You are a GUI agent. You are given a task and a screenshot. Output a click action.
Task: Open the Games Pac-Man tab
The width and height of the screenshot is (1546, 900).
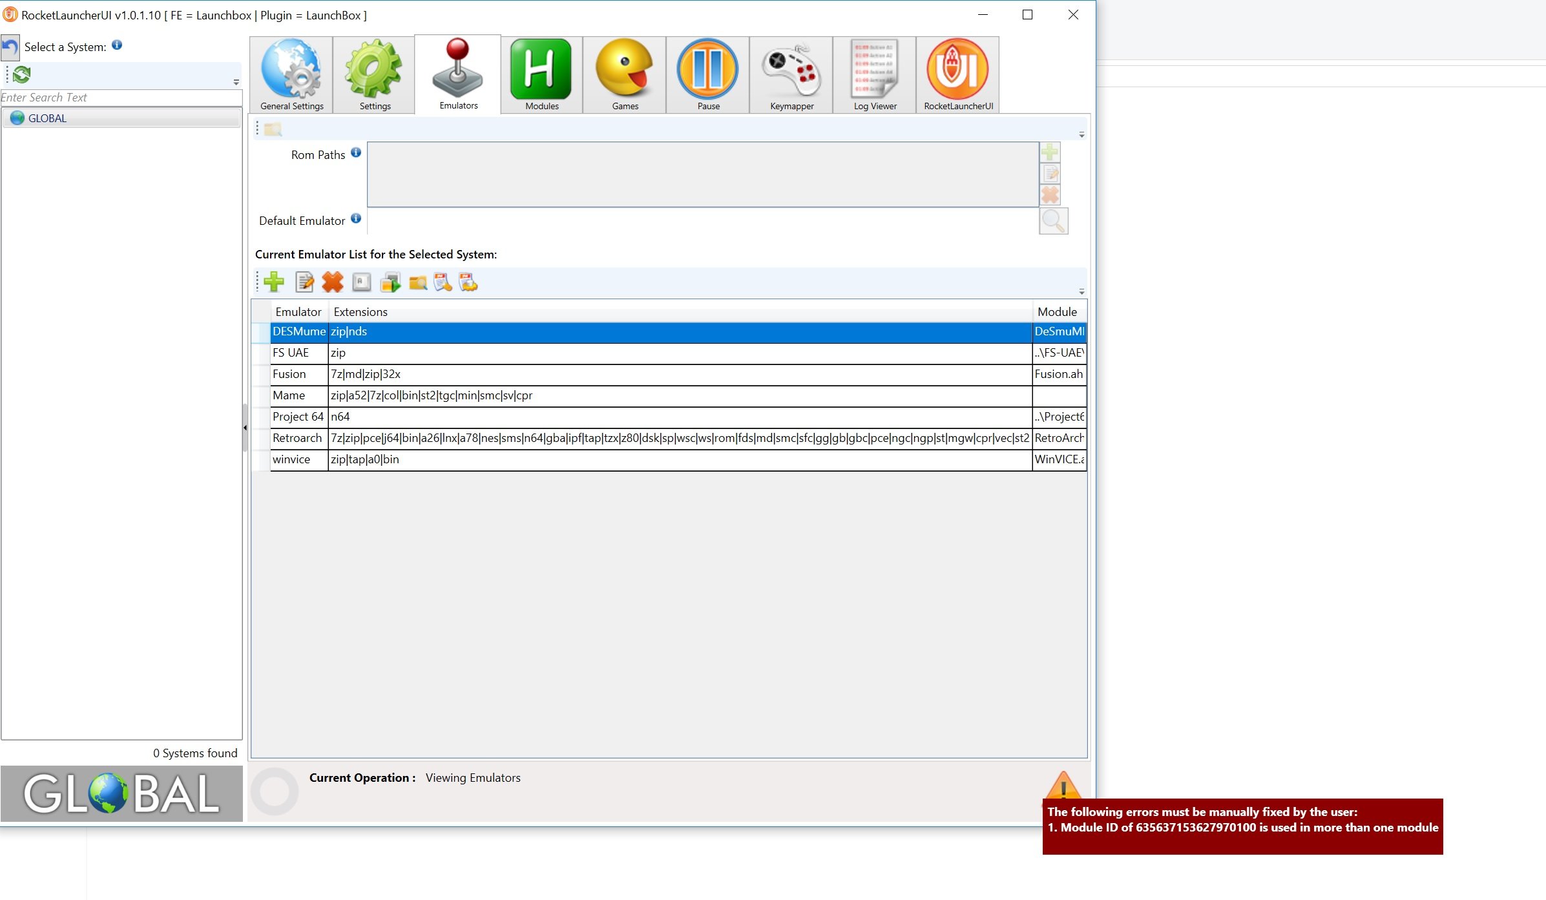(625, 75)
